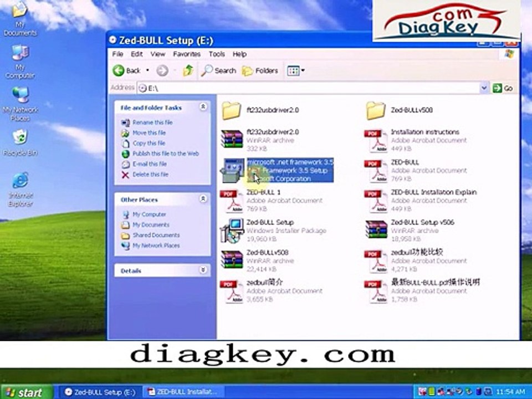Select the ZED-BULL Installation Explain PDF icon

(x=376, y=201)
